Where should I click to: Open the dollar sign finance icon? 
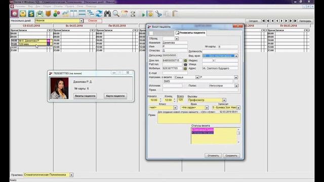point(31,14)
